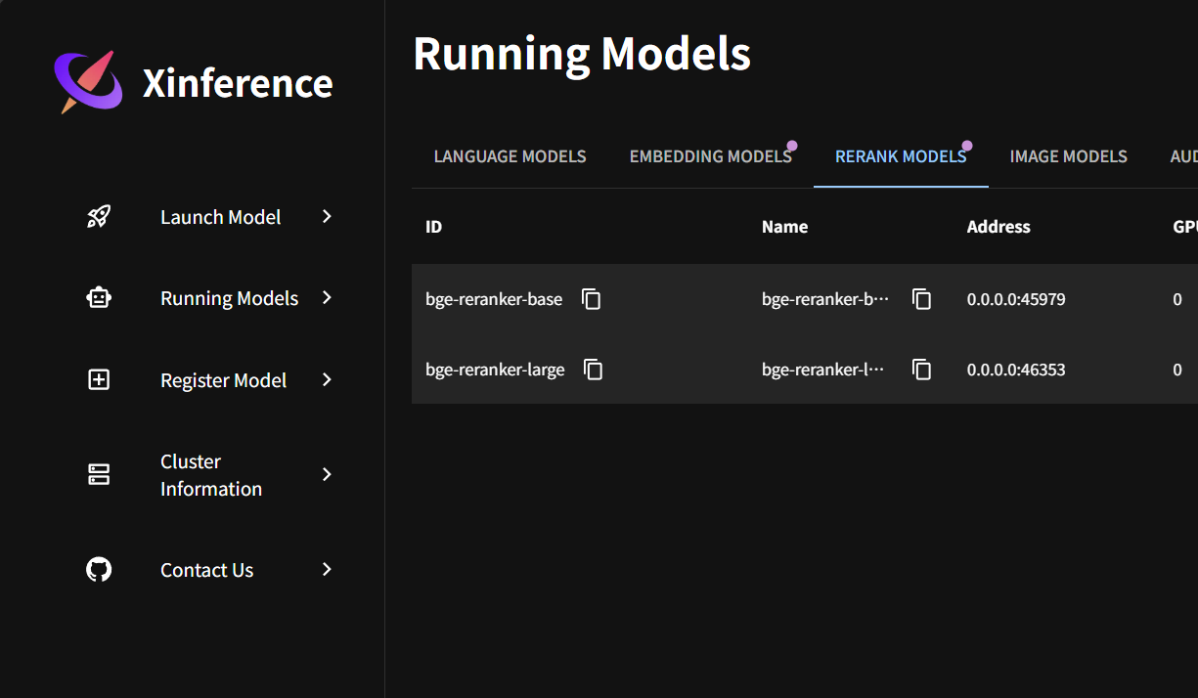The image size is (1198, 698).
Task: Click the Launch Model rocket icon
Action: point(99,217)
